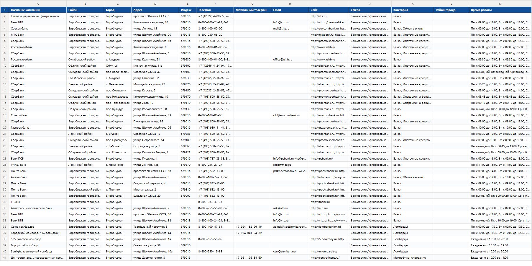The height and width of the screenshot is (266, 532).
Task: Select city 'Облучье' cell
Action: 118,66
